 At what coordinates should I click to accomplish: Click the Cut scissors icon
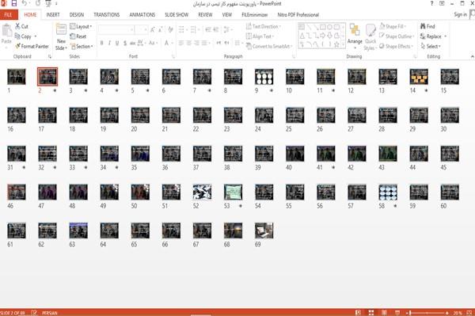coord(18,26)
